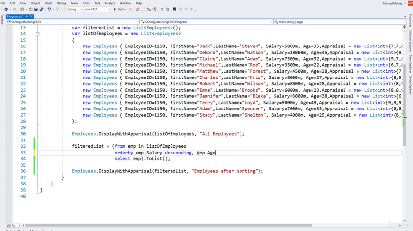Screen dimensions: 413x231
Task: Click the Redo arrow icon
Action: 58,9
